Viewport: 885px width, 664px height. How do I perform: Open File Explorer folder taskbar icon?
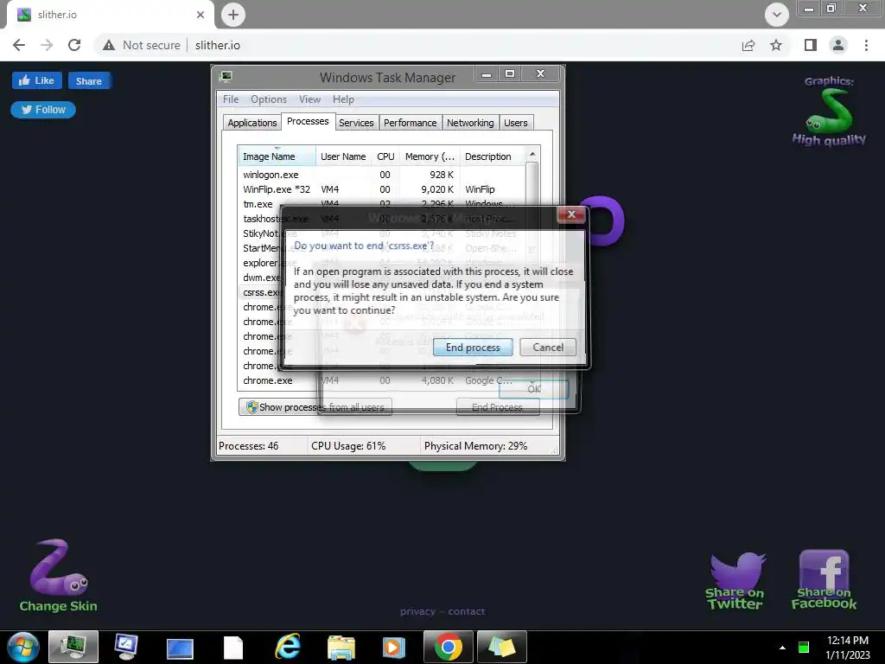click(341, 647)
